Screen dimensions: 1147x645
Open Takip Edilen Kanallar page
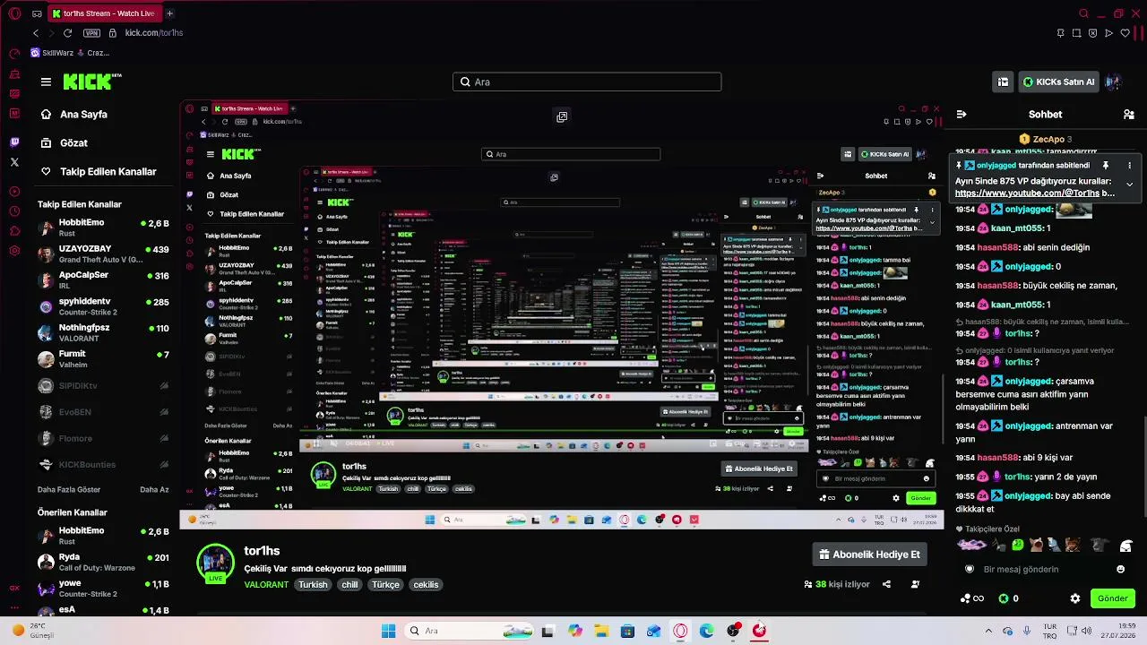[99, 172]
